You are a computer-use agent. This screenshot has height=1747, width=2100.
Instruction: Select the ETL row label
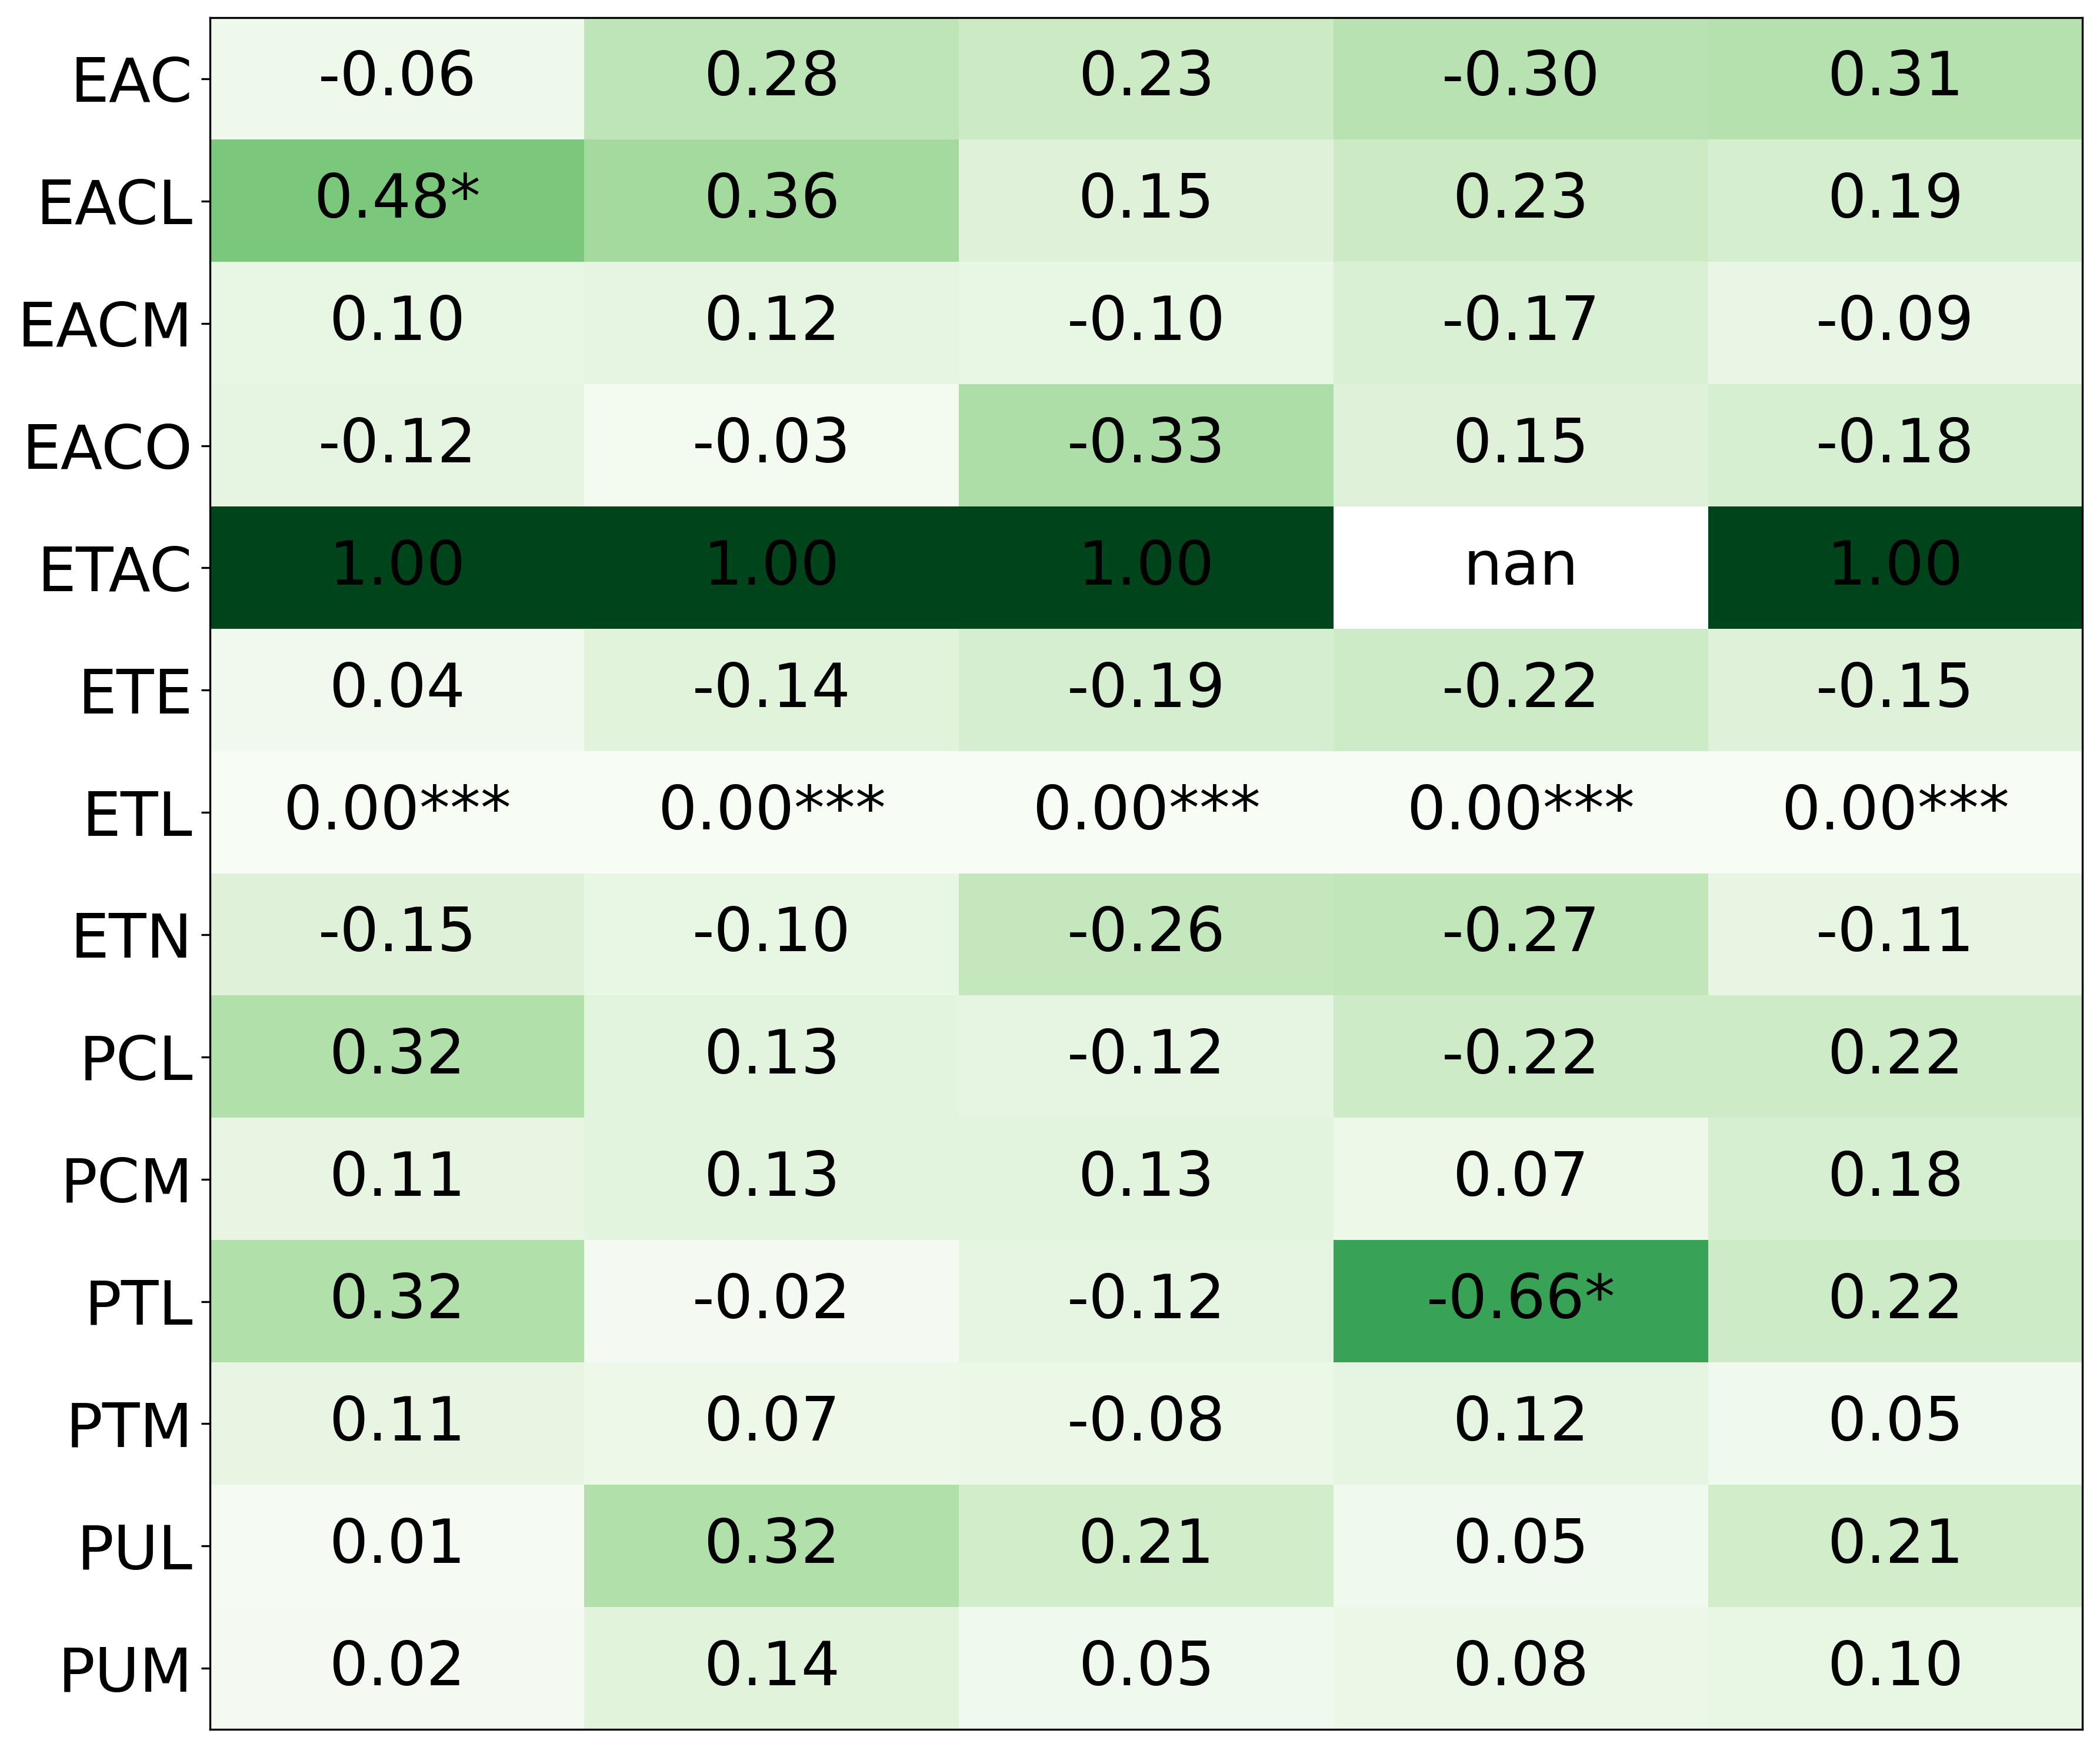[x=137, y=815]
